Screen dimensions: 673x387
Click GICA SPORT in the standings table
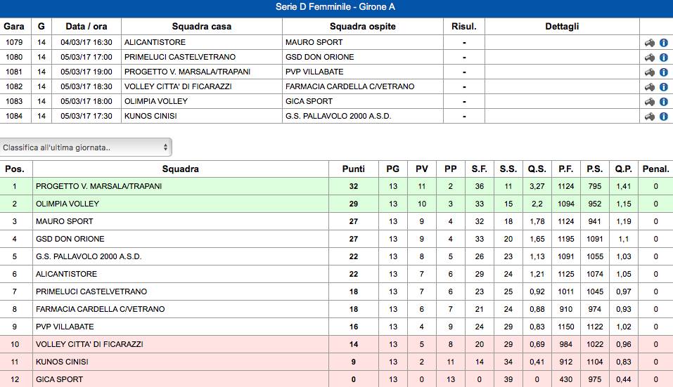point(59,379)
